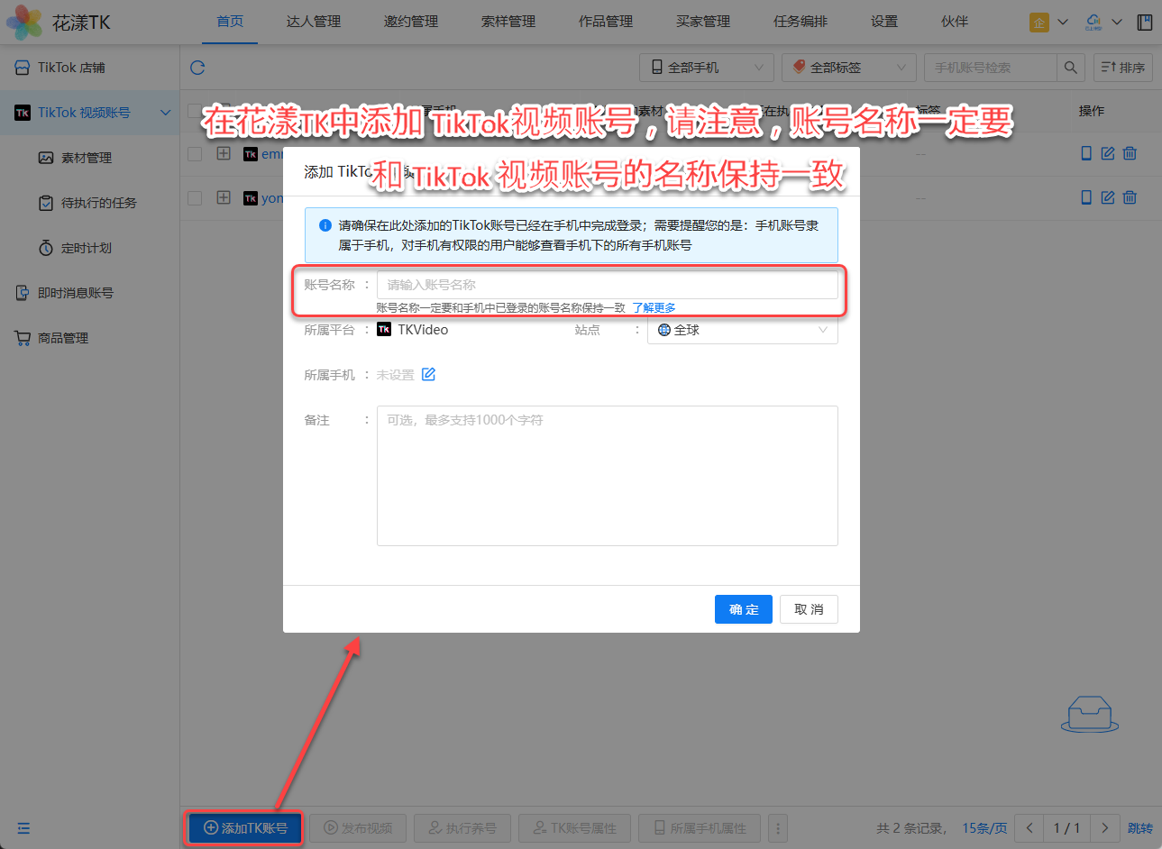1162x849 pixels.
Task: Click the 确定 button in dialog
Action: [x=744, y=609]
